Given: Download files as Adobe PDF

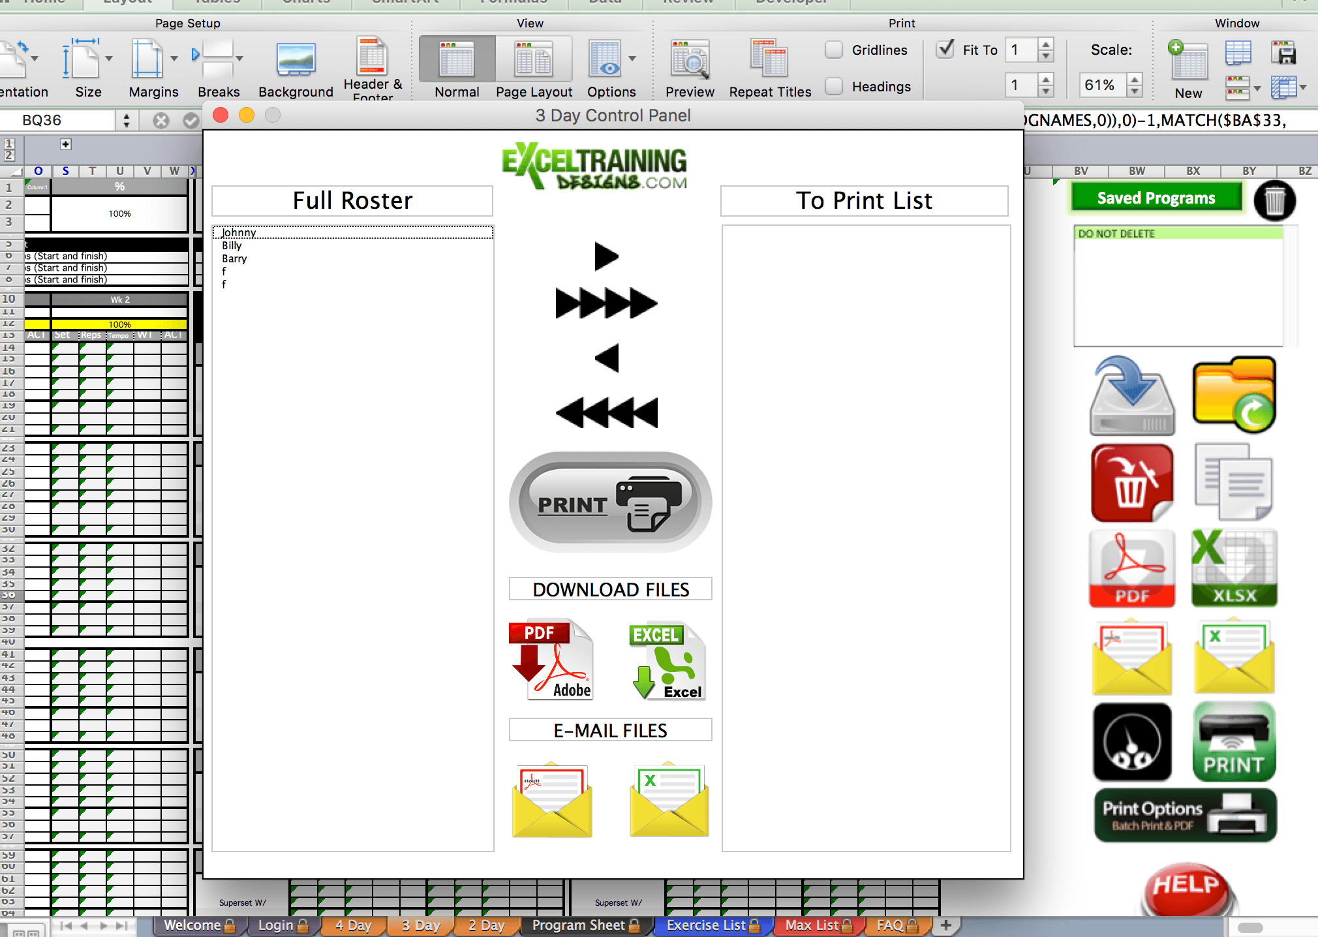Looking at the screenshot, I should (x=551, y=659).
